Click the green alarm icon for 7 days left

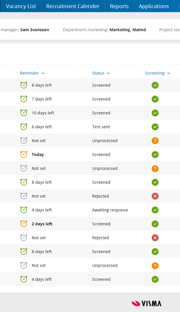[x=24, y=99]
